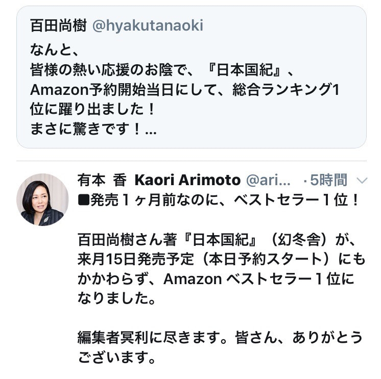This screenshot has height=379, width=381.
Task: Click the @hyakutanaoki handle
Action: point(147,25)
